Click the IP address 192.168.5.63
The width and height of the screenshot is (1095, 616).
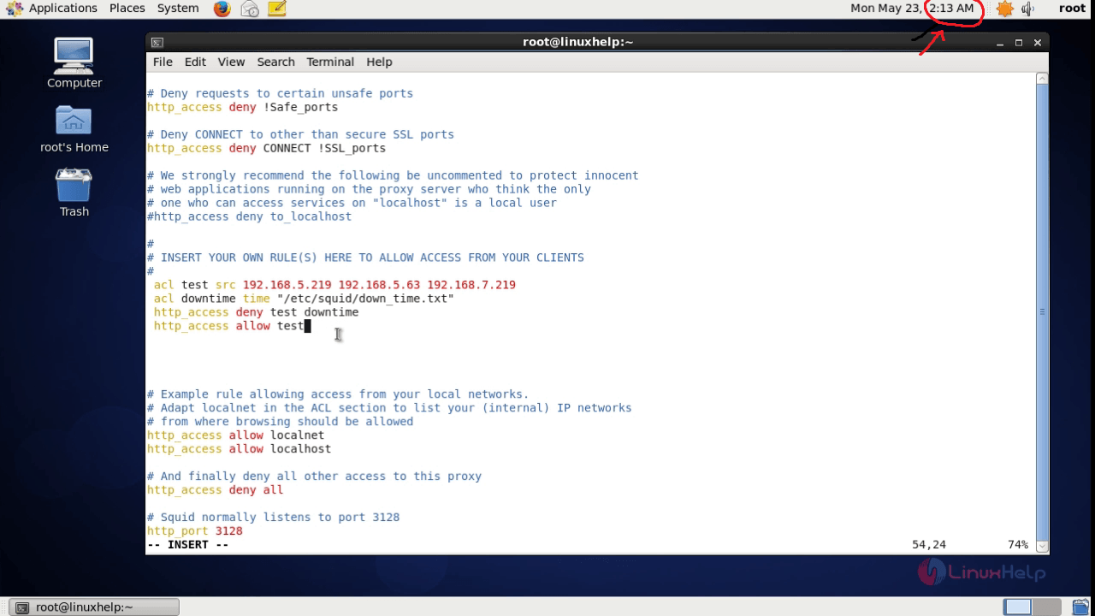(379, 285)
